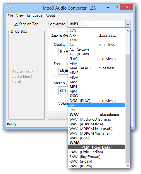Select .MP4 format
This screenshot has height=174, width=141.
(x=97, y=91)
